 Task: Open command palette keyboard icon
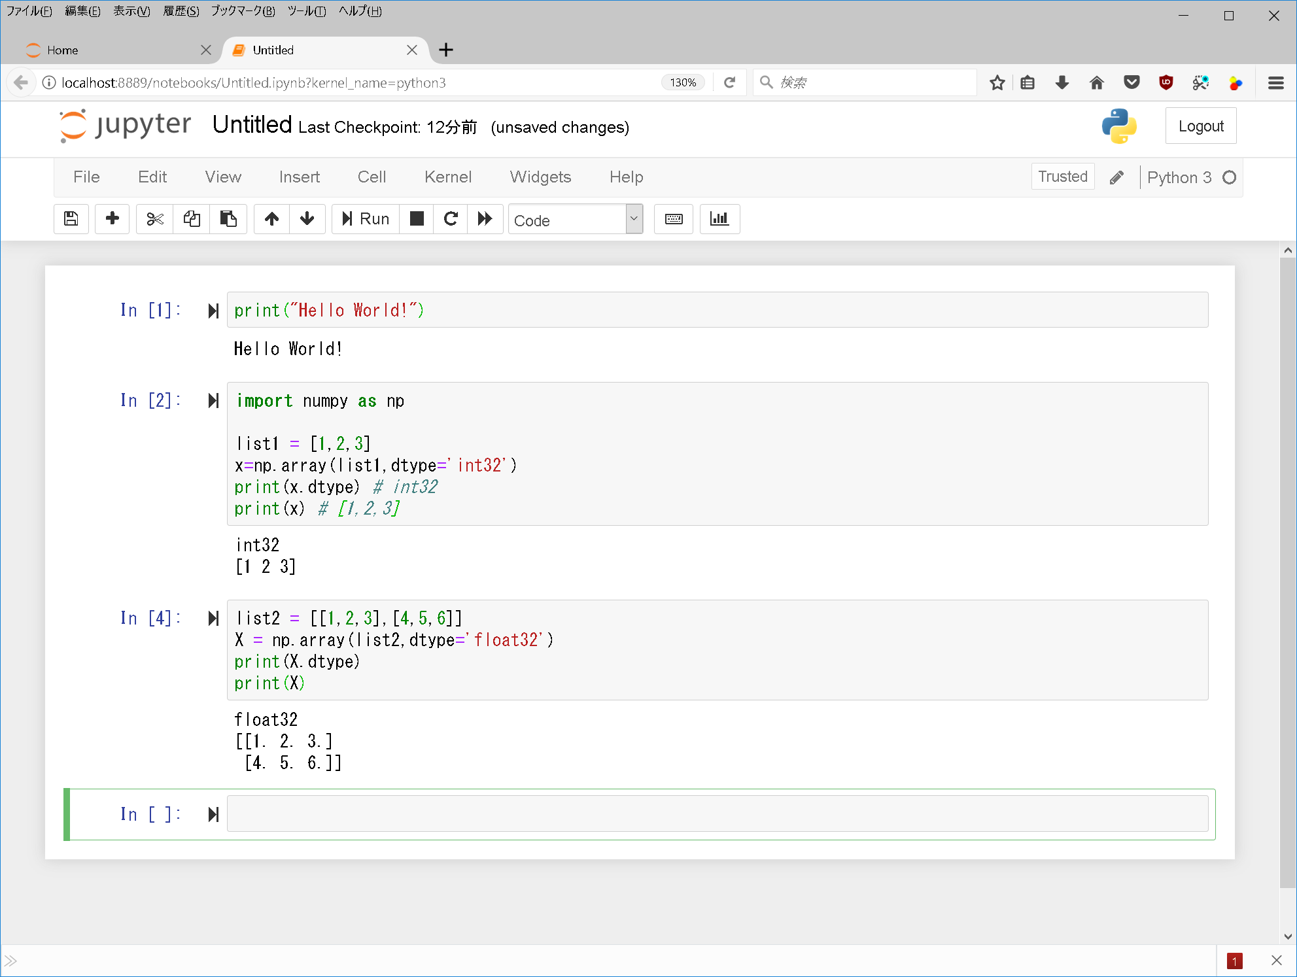coord(674,219)
